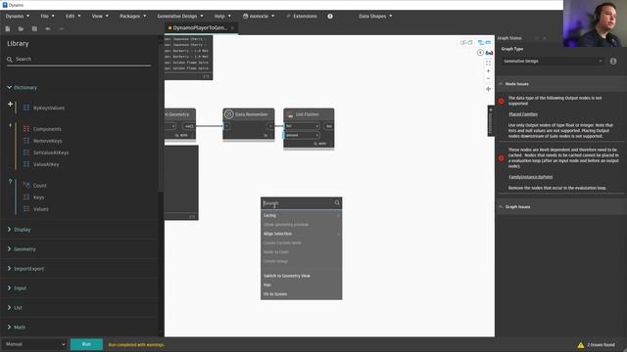
Task: Open the File menu
Action: (47, 16)
